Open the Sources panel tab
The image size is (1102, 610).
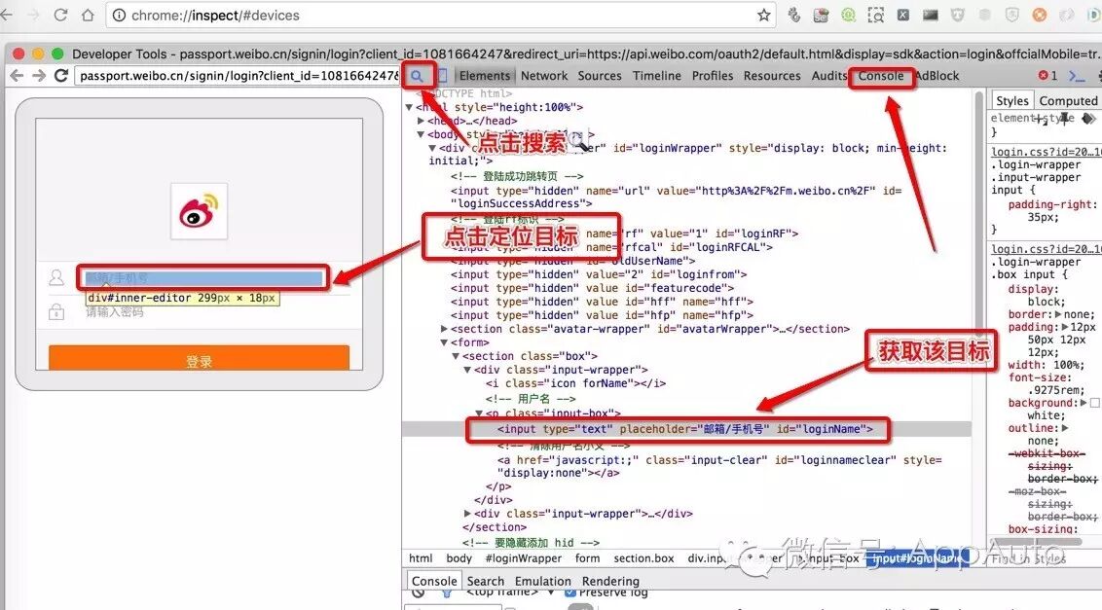point(600,76)
